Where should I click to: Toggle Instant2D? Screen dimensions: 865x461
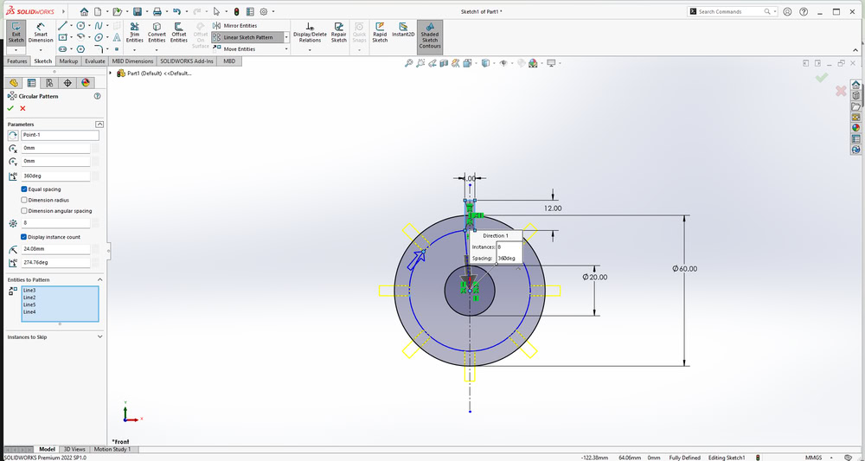[x=403, y=29]
